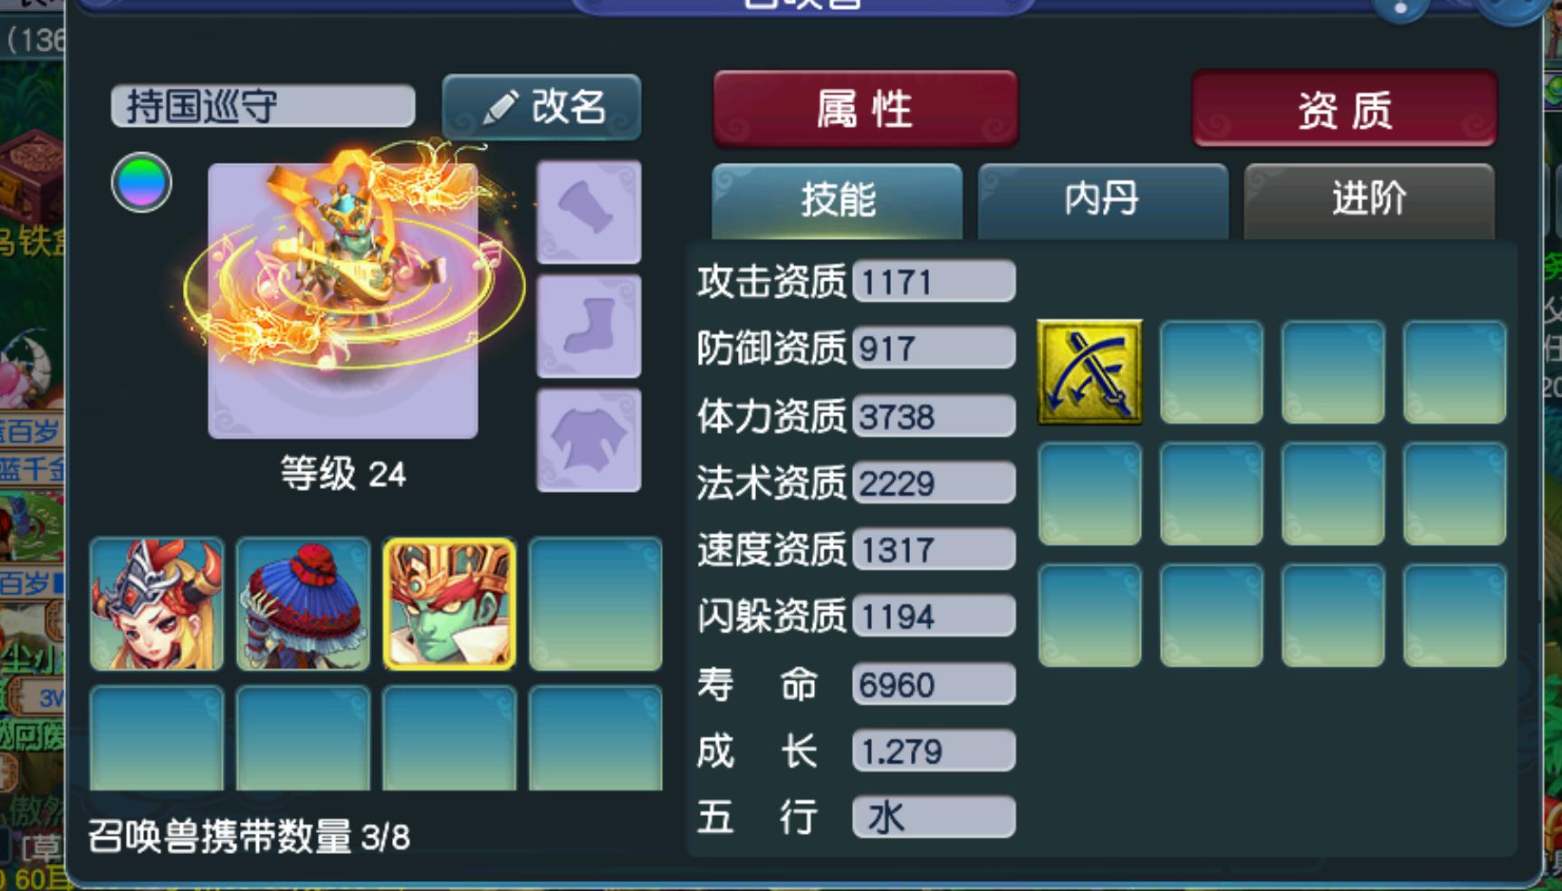Click the rainbow color dye orb
The height and width of the screenshot is (891, 1562).
[x=141, y=182]
